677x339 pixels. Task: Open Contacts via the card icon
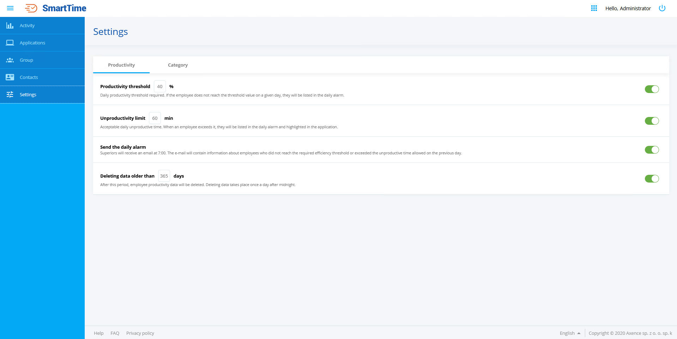(x=10, y=77)
